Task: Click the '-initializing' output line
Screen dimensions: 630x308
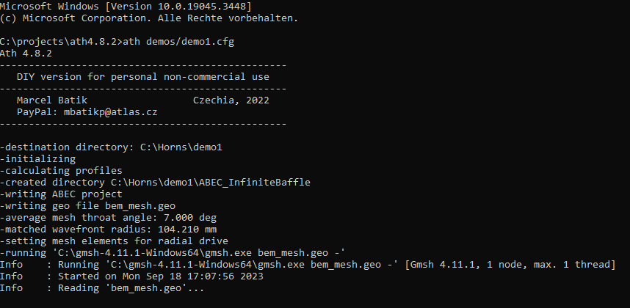Action: pyautogui.click(x=37, y=159)
